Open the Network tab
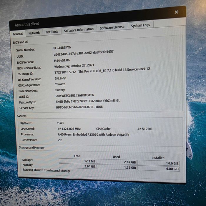 [x=34, y=33]
